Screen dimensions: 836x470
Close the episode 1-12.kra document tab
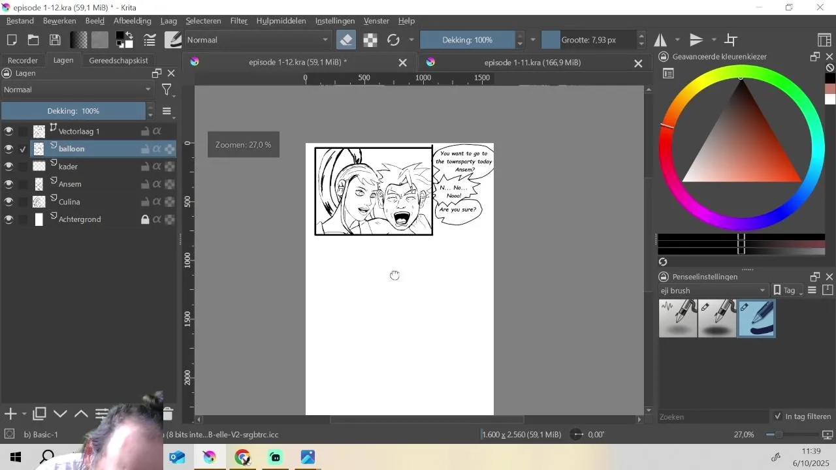coord(403,63)
